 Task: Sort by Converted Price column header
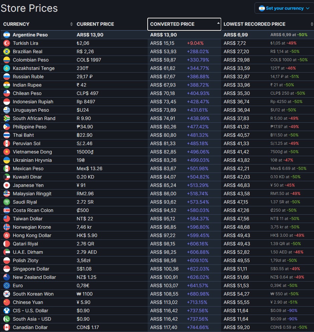coord(184,24)
